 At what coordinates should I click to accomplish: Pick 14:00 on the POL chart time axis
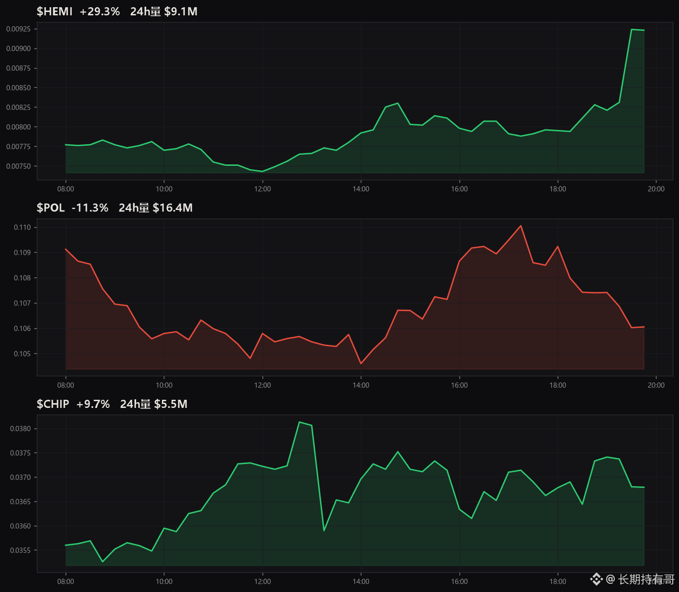(x=361, y=385)
